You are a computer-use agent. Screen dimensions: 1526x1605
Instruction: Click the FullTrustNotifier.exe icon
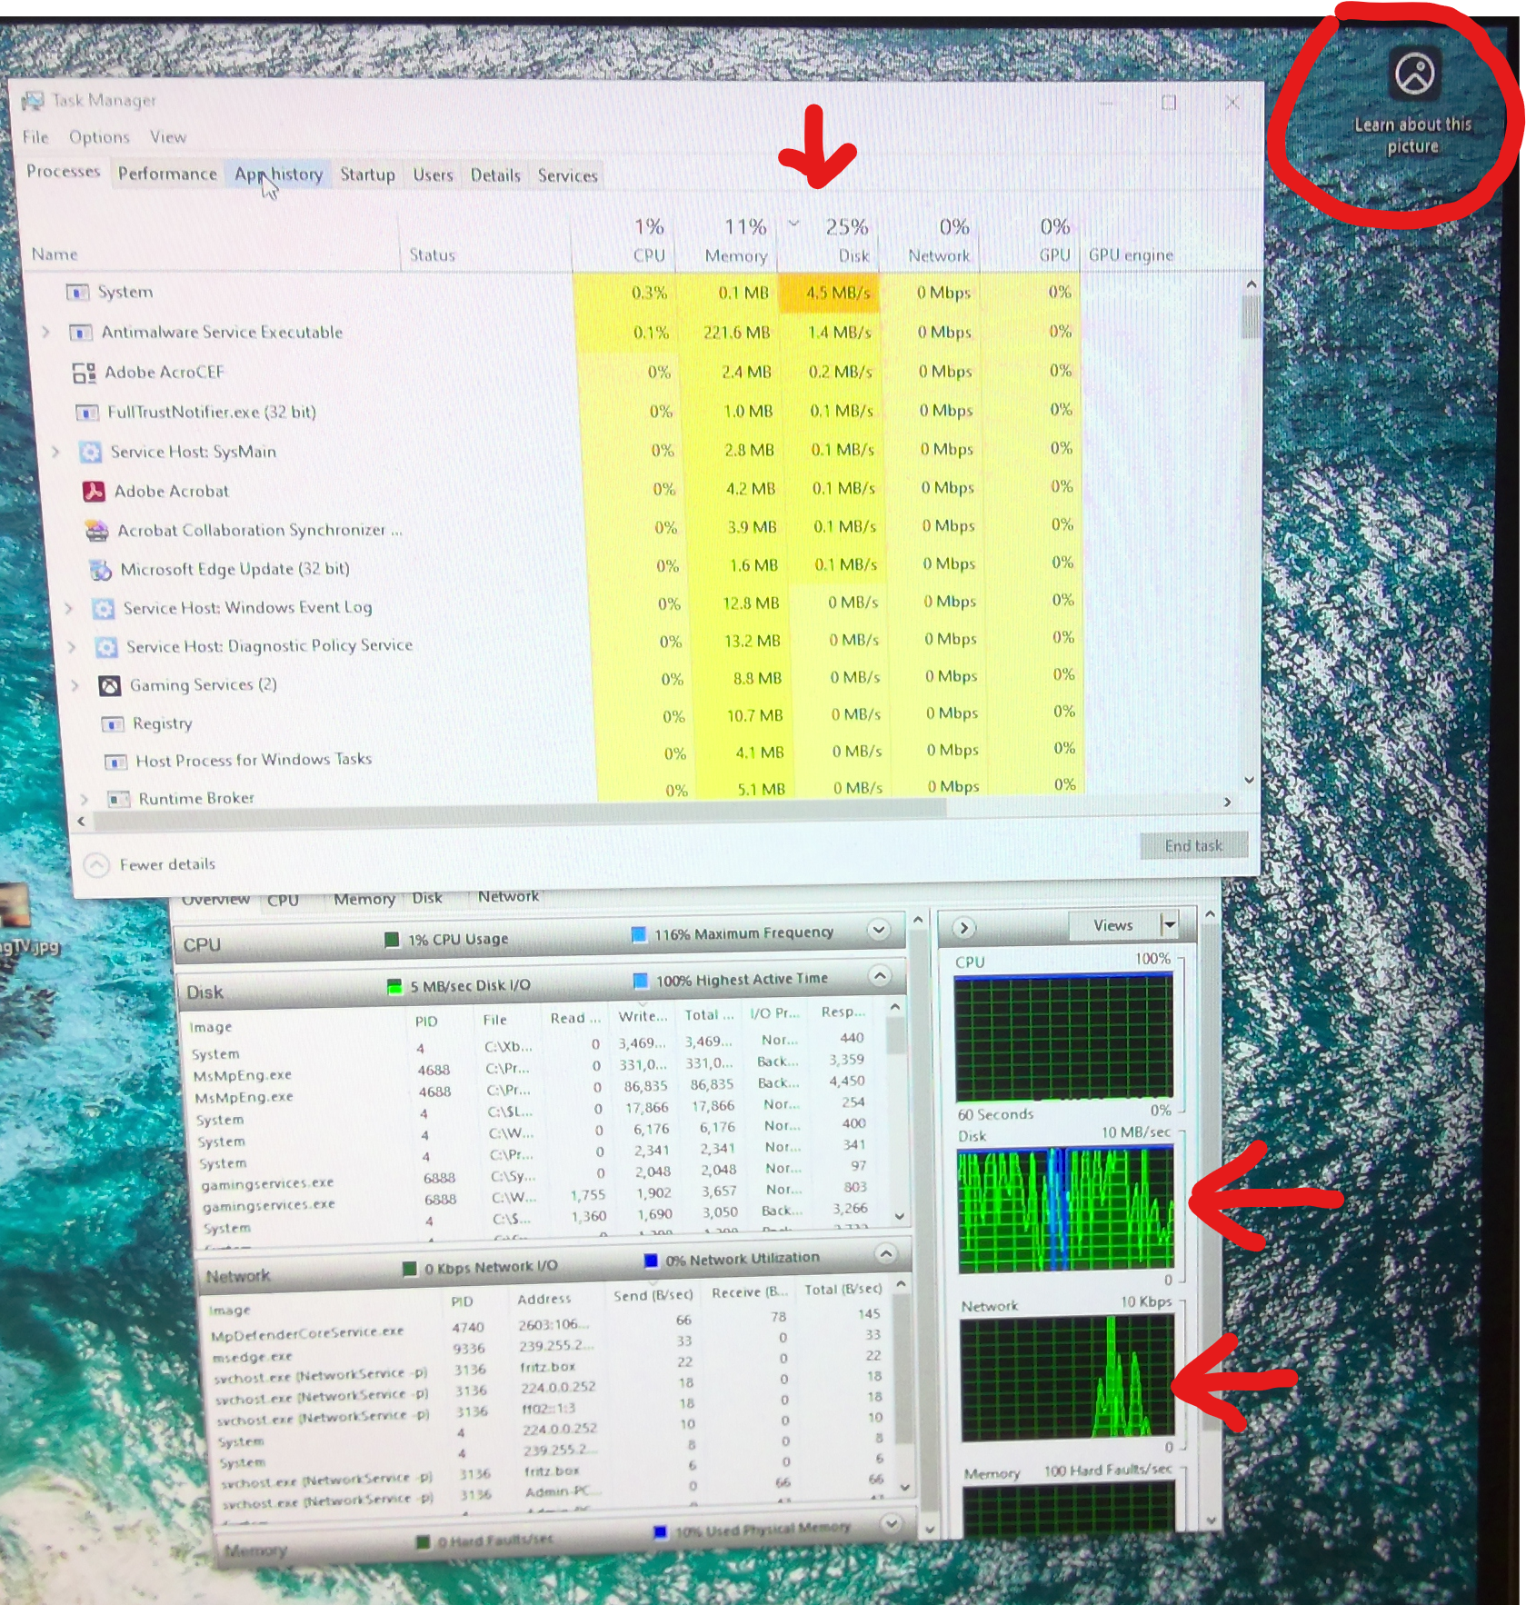(x=87, y=413)
